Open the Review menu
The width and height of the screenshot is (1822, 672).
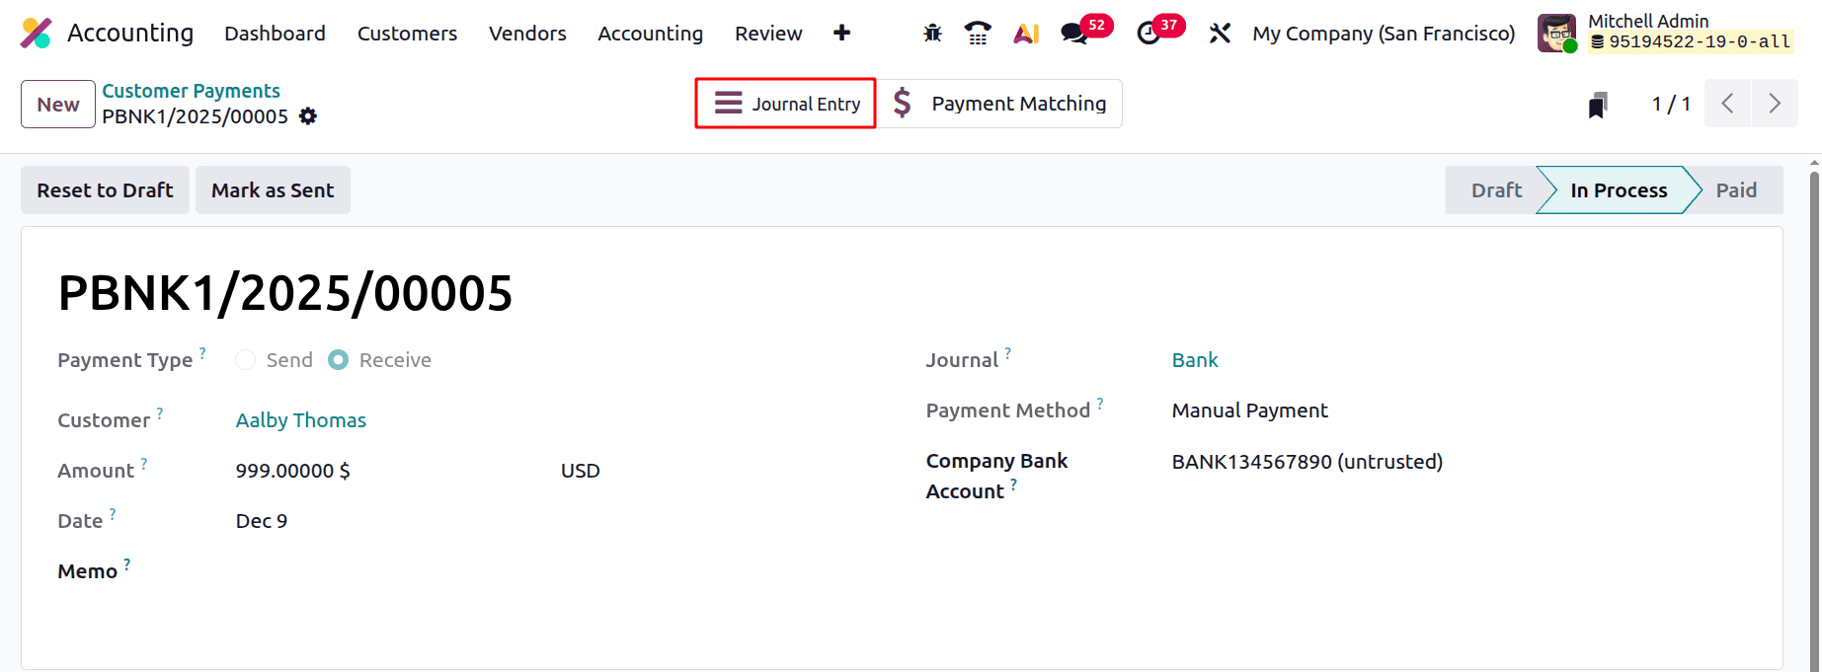[x=768, y=34]
